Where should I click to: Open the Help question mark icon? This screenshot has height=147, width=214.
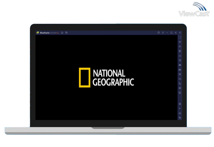(159, 33)
